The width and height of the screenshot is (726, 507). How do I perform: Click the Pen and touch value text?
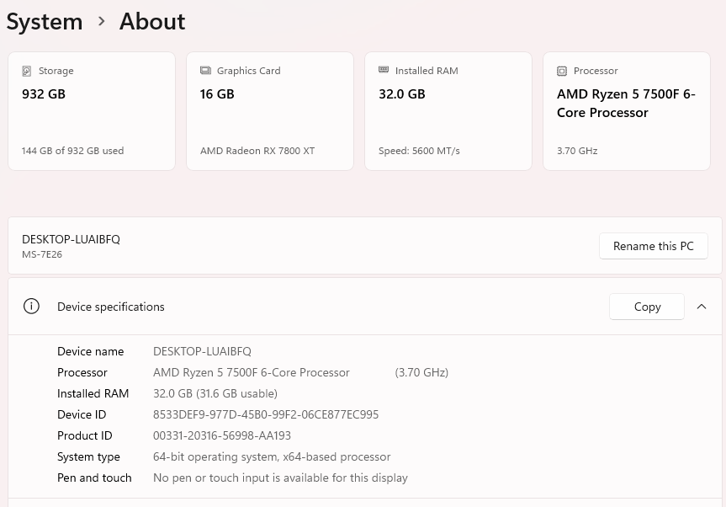tap(280, 478)
